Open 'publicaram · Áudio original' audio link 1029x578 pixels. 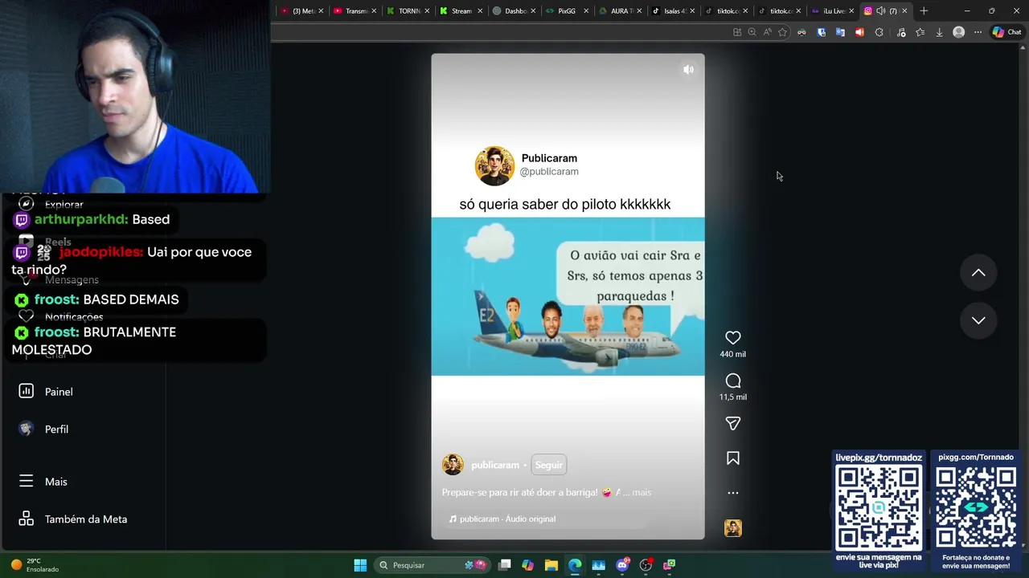pyautogui.click(x=502, y=519)
